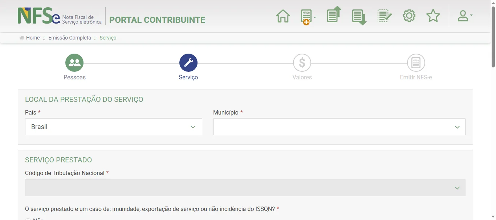The image size is (496, 220).
Task: Open the Município dropdown
Action: click(x=339, y=127)
